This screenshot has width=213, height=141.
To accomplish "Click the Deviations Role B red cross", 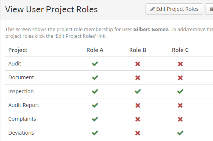I will click(138, 133).
